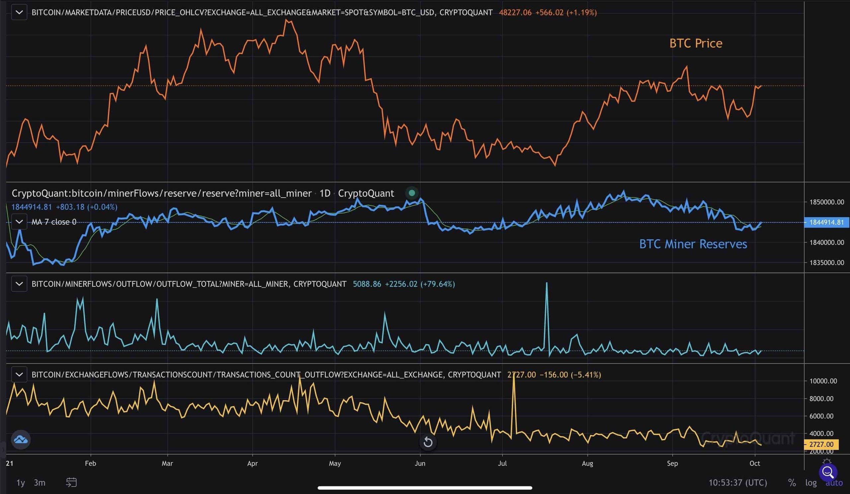Click the 1D interval in reserve pane title
Viewport: 850px width, 494px height.
click(x=325, y=193)
